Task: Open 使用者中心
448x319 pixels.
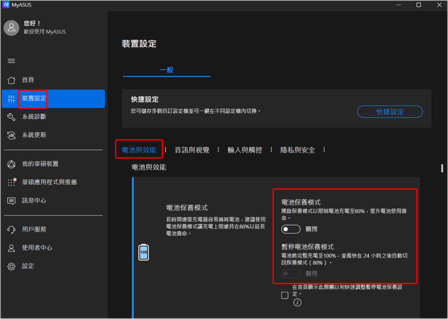Action: [x=54, y=248]
